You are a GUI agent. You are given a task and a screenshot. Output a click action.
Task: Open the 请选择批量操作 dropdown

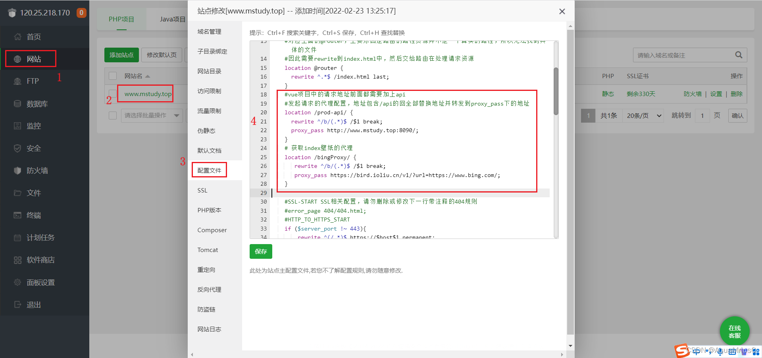152,115
